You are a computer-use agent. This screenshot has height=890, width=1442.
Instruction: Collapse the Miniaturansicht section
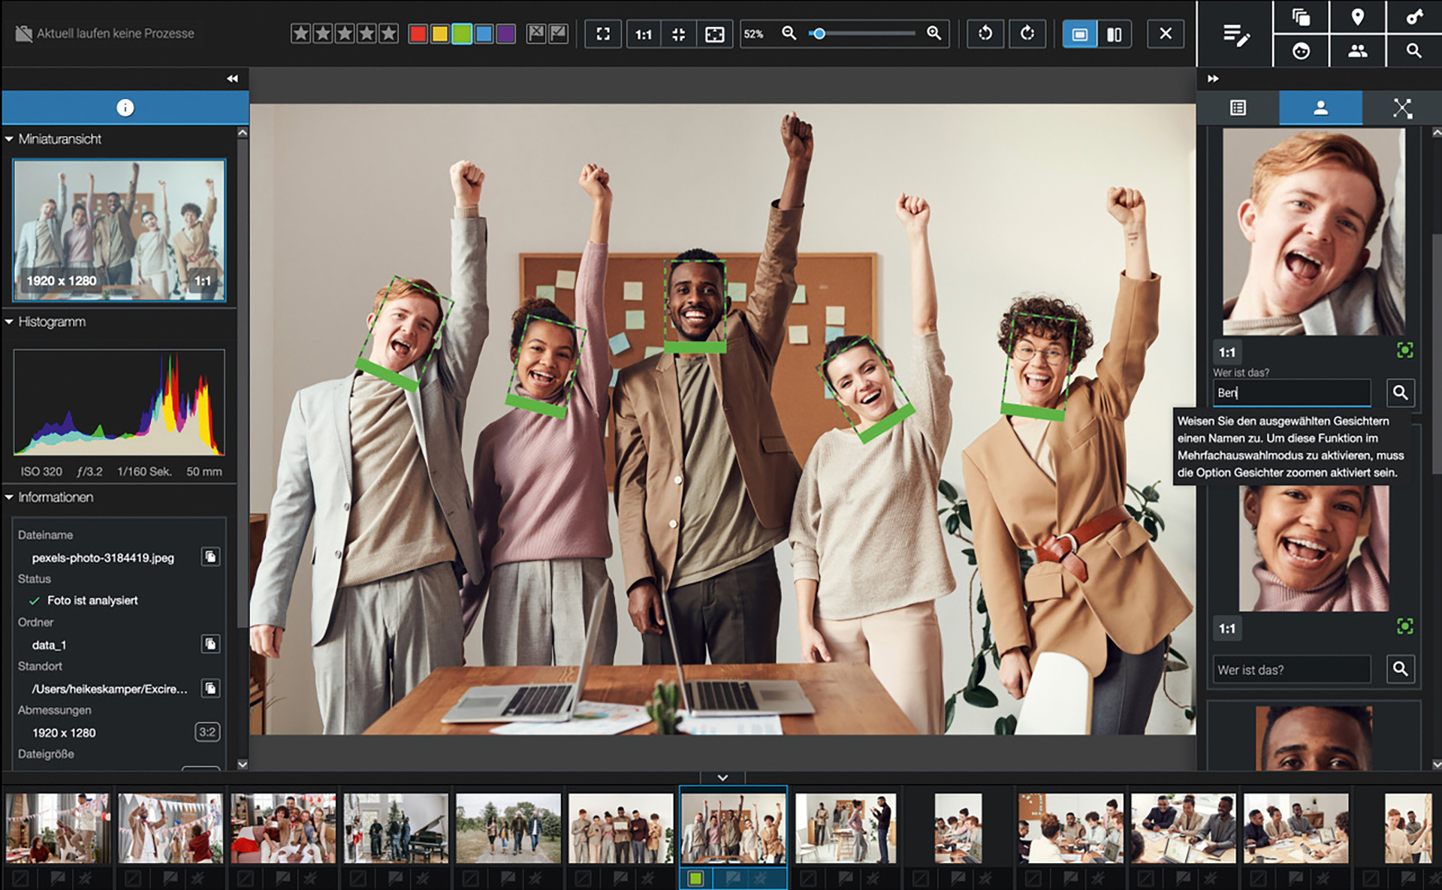[x=9, y=139]
